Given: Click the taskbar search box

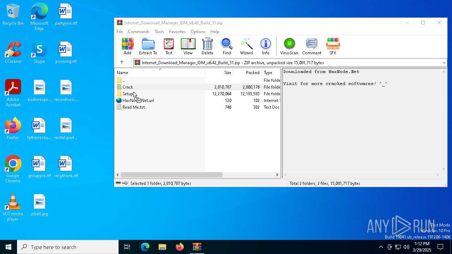Looking at the screenshot, I should click(68, 247).
